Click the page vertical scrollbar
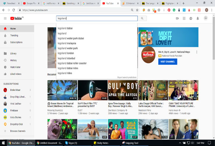The image size is (215, 146). click(214, 38)
